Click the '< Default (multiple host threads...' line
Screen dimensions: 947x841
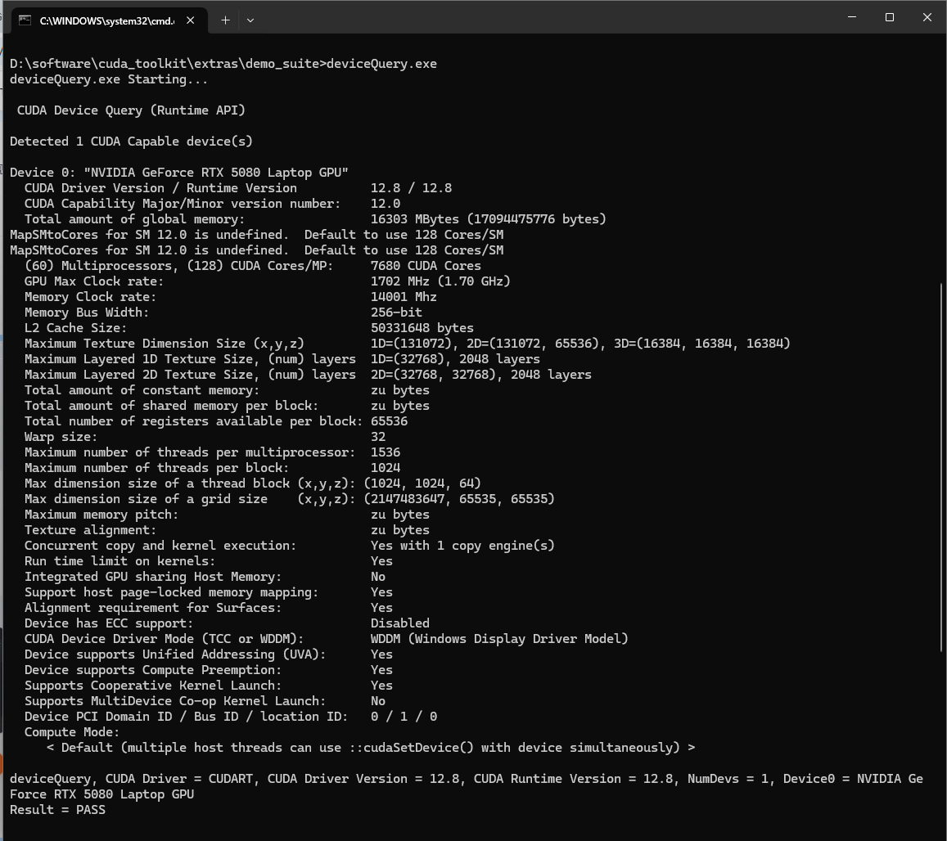pos(370,748)
